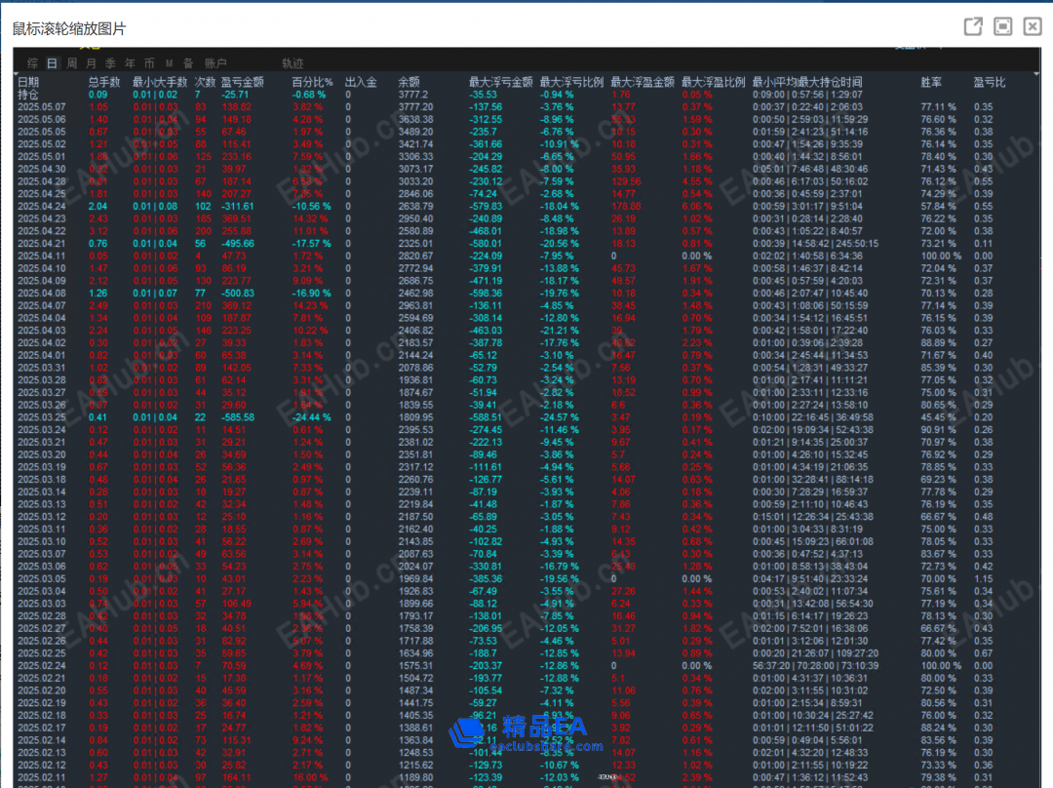Switch to the 轨迹 track tab
1053x788 pixels.
(292, 63)
